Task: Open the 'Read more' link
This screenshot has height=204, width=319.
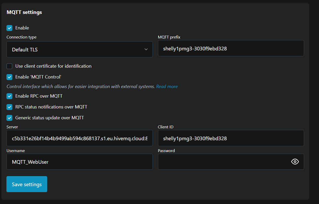Action: [x=167, y=86]
